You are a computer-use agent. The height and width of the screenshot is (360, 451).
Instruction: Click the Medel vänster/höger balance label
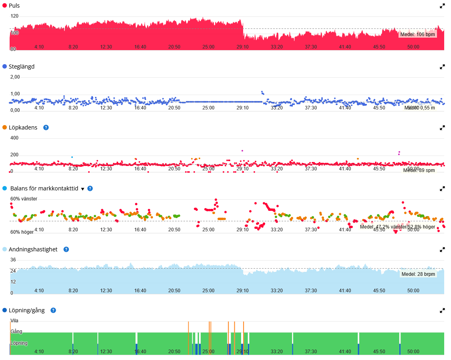click(397, 227)
